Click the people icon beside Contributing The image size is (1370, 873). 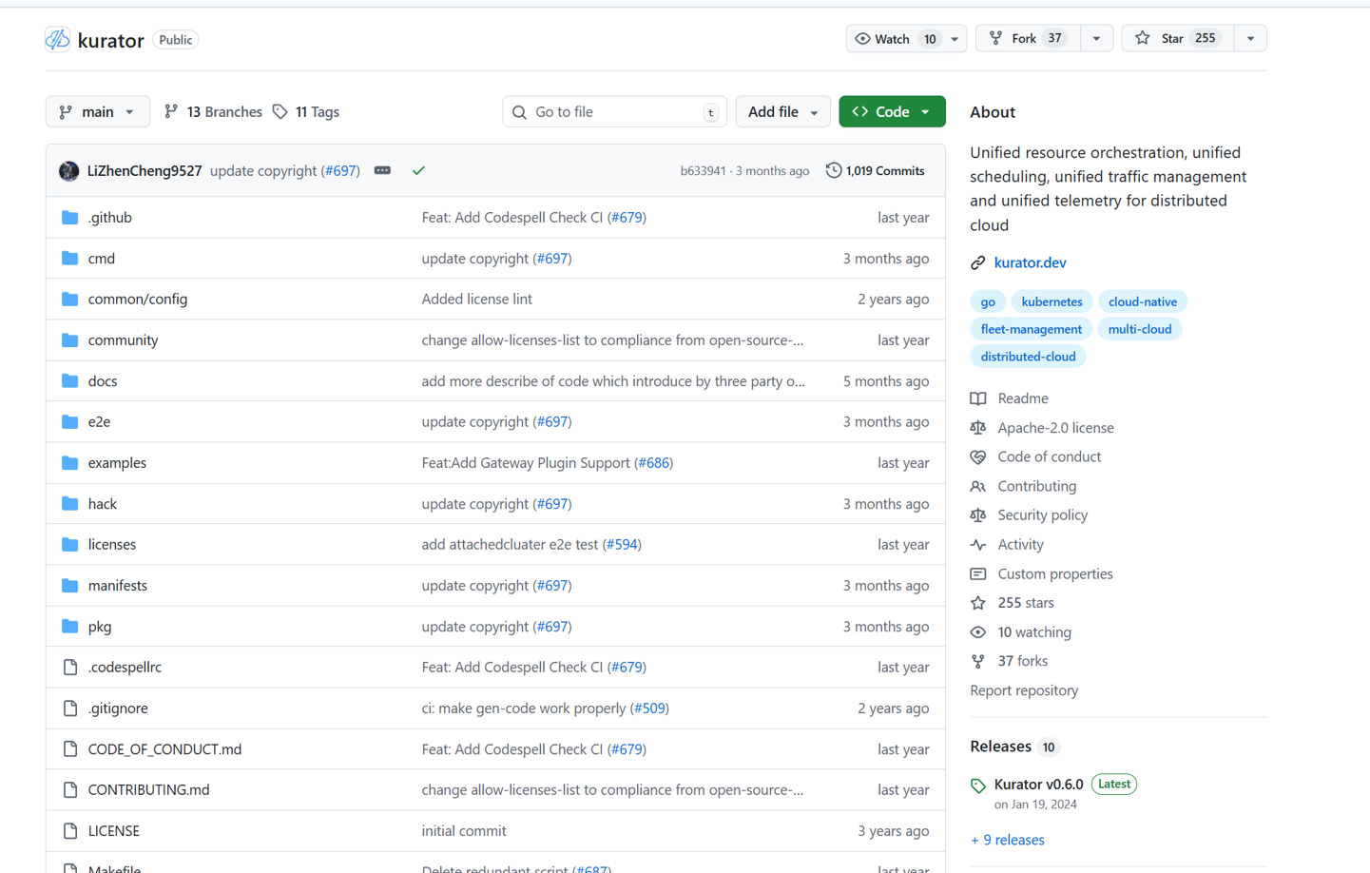pos(978,487)
